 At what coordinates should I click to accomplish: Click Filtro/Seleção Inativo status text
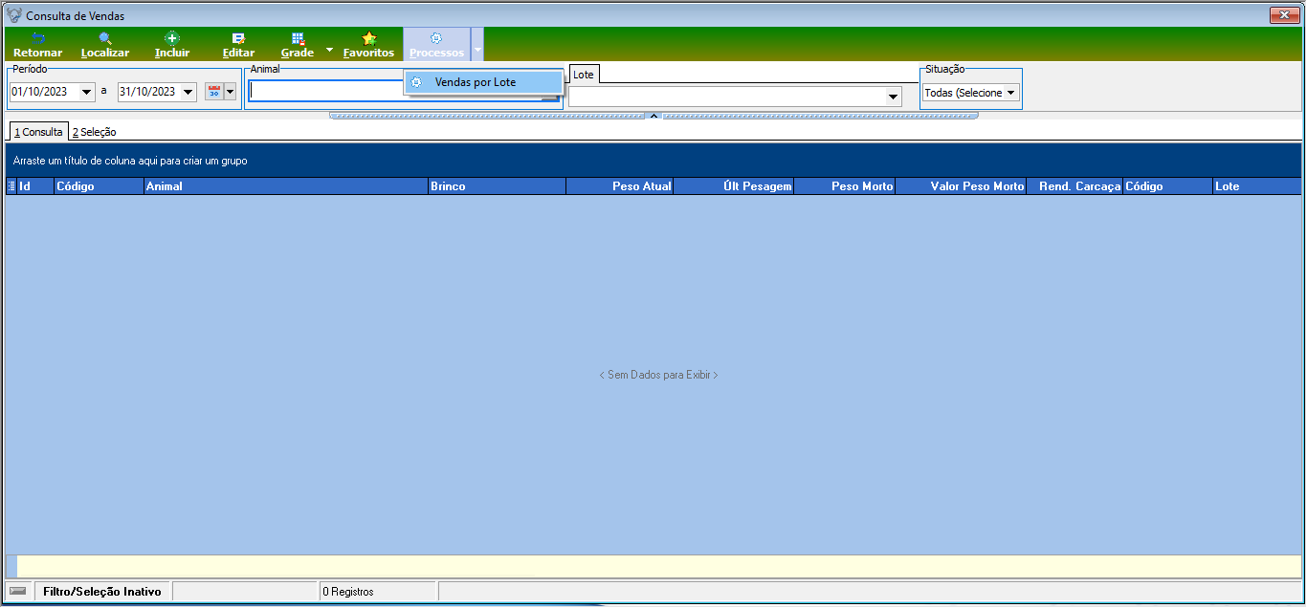(x=102, y=592)
